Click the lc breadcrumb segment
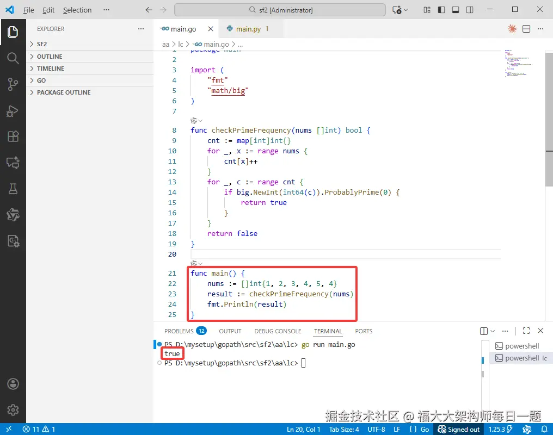Viewport: 553px width, 435px height. (x=181, y=45)
